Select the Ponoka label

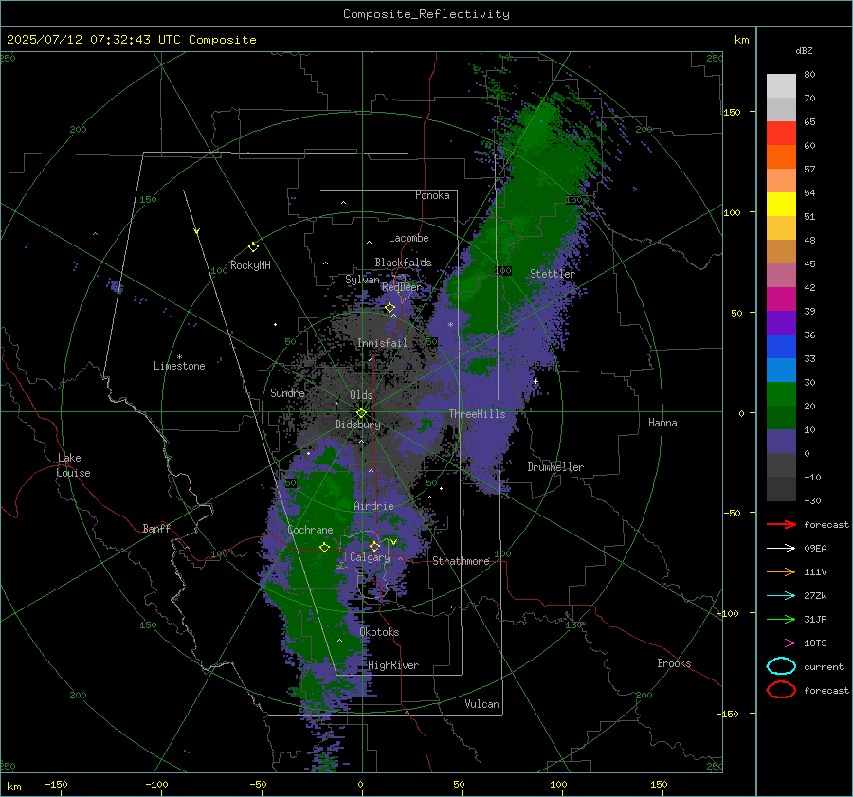tap(432, 195)
